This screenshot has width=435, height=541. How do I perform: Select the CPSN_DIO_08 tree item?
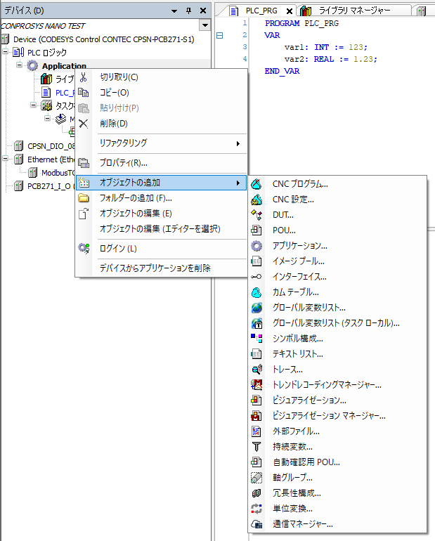51,146
